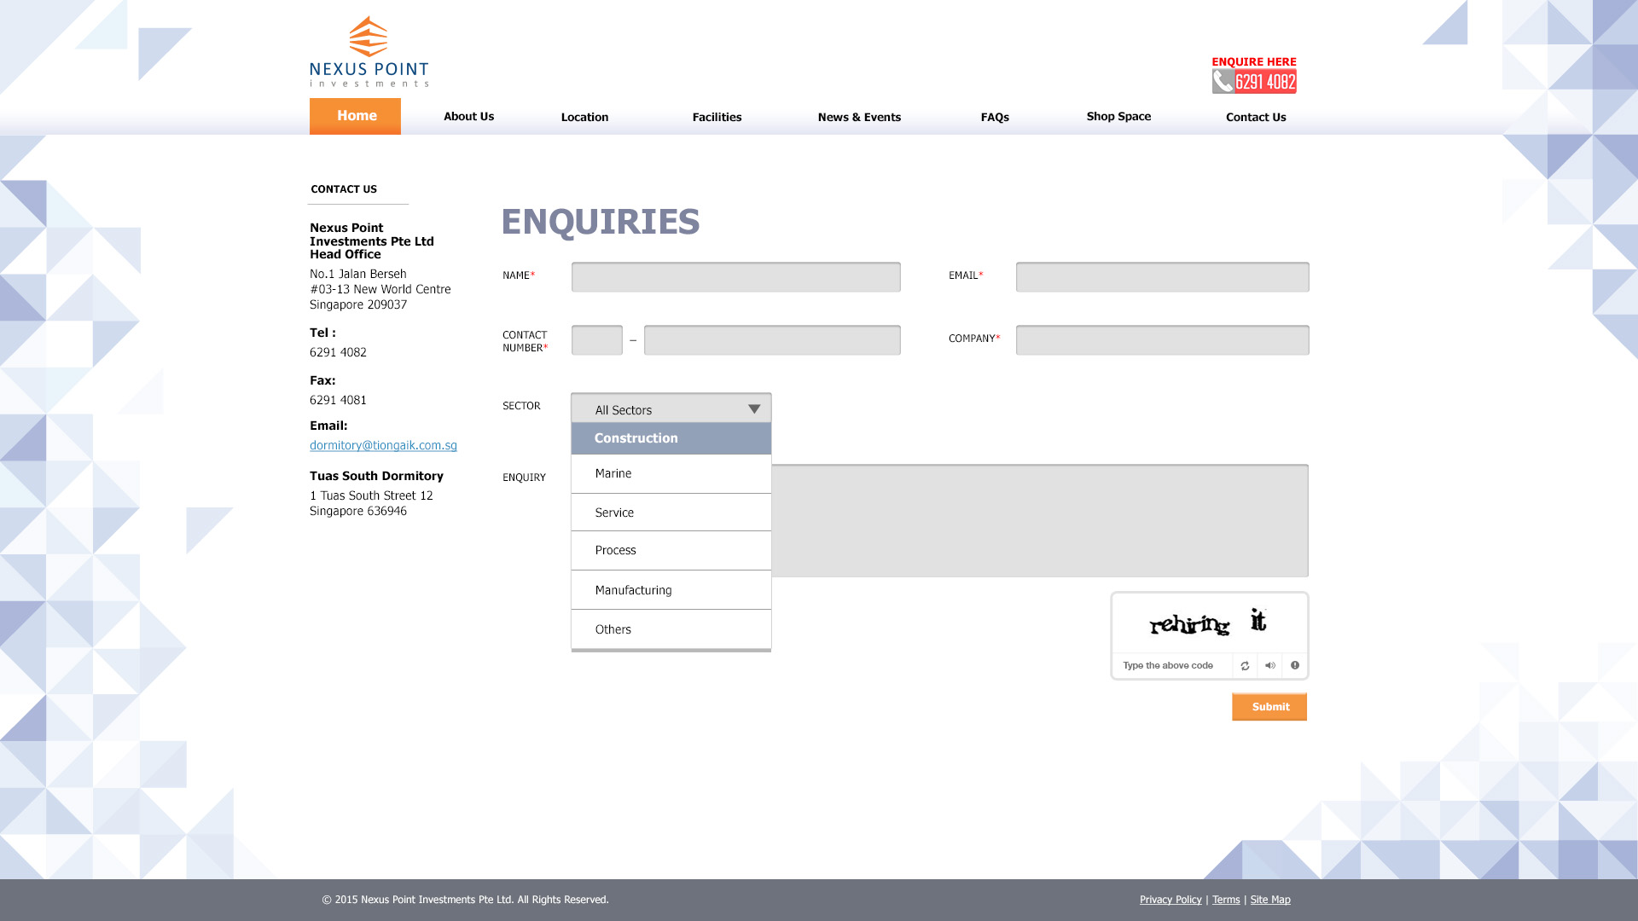This screenshot has height=921, width=1638.
Task: Open the About Us page
Action: coord(468,116)
